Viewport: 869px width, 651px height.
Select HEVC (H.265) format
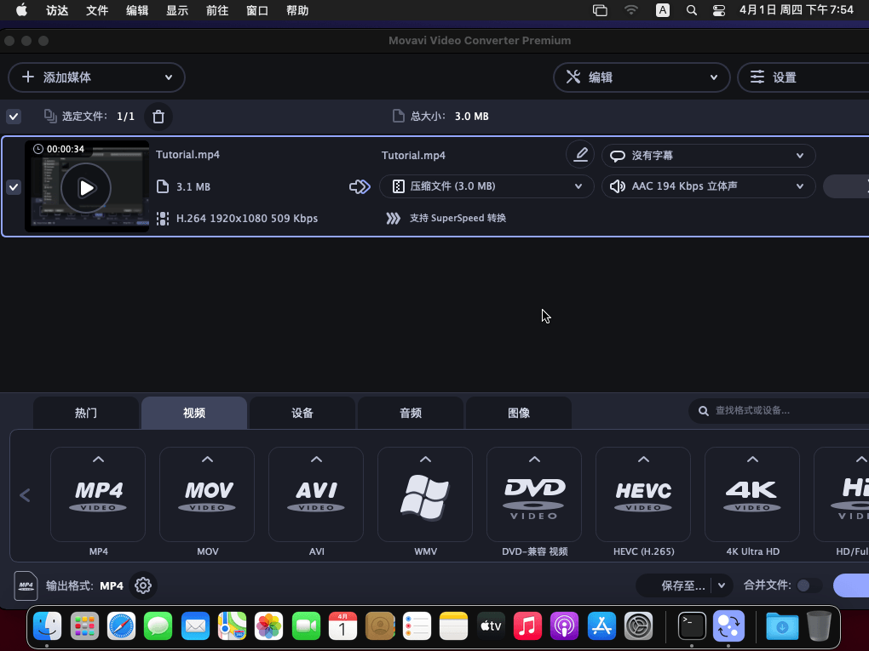point(643,495)
